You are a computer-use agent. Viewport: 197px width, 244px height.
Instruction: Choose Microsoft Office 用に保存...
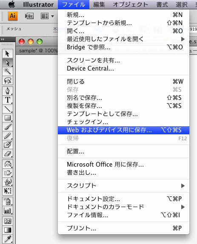tap(124, 165)
